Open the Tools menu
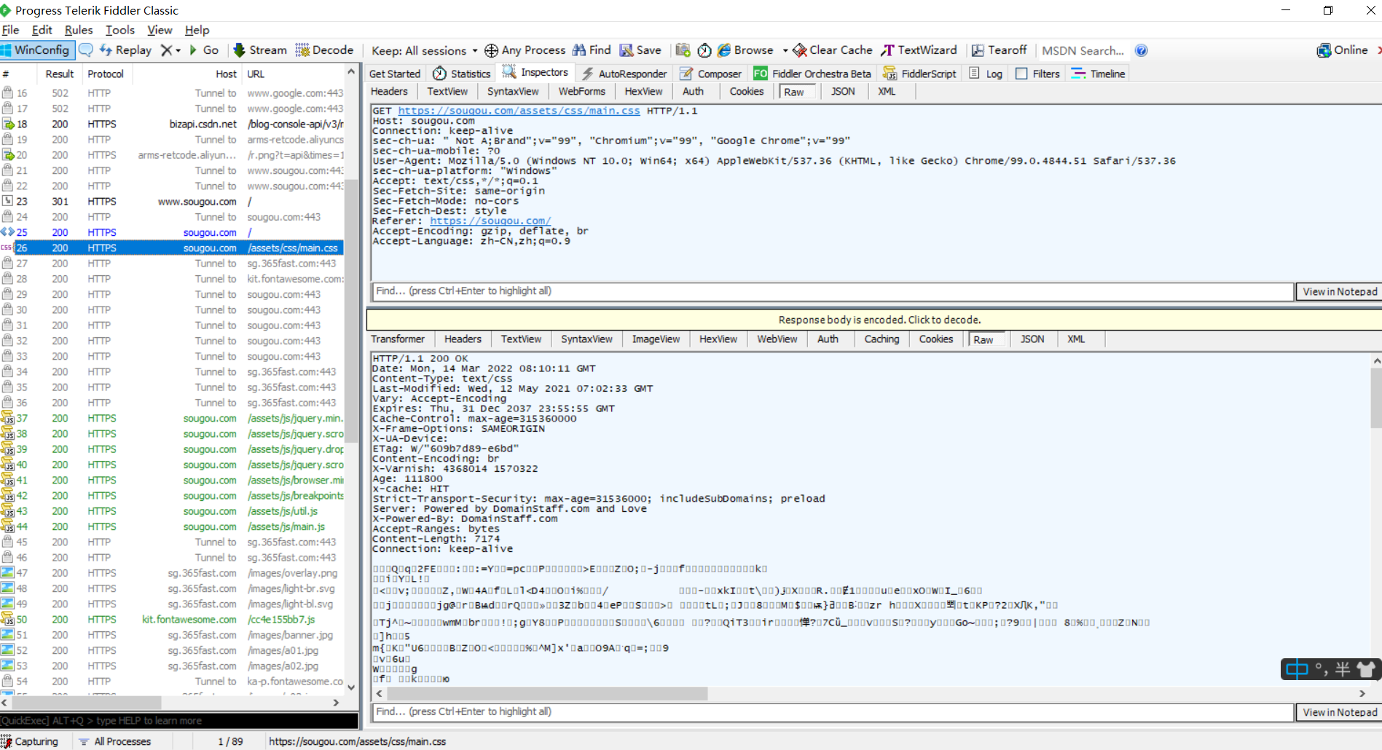The width and height of the screenshot is (1382, 750). tap(120, 30)
